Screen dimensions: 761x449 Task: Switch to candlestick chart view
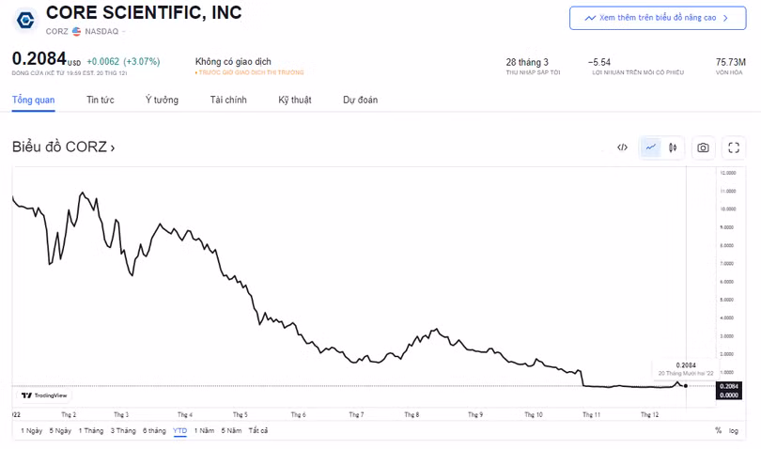[x=673, y=147]
